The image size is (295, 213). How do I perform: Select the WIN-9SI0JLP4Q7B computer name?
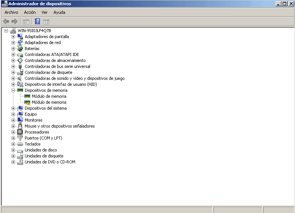(34, 31)
